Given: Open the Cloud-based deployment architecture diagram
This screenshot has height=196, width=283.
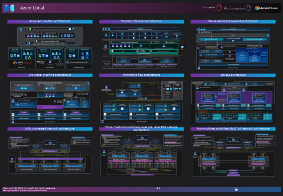Looking at the screenshot, I should pyautogui.click(x=233, y=48).
